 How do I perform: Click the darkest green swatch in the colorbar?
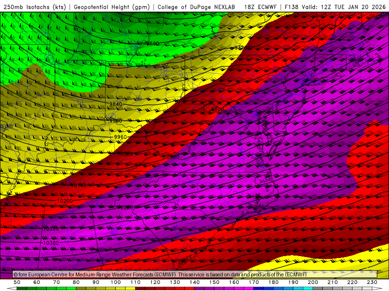(x=22, y=289)
